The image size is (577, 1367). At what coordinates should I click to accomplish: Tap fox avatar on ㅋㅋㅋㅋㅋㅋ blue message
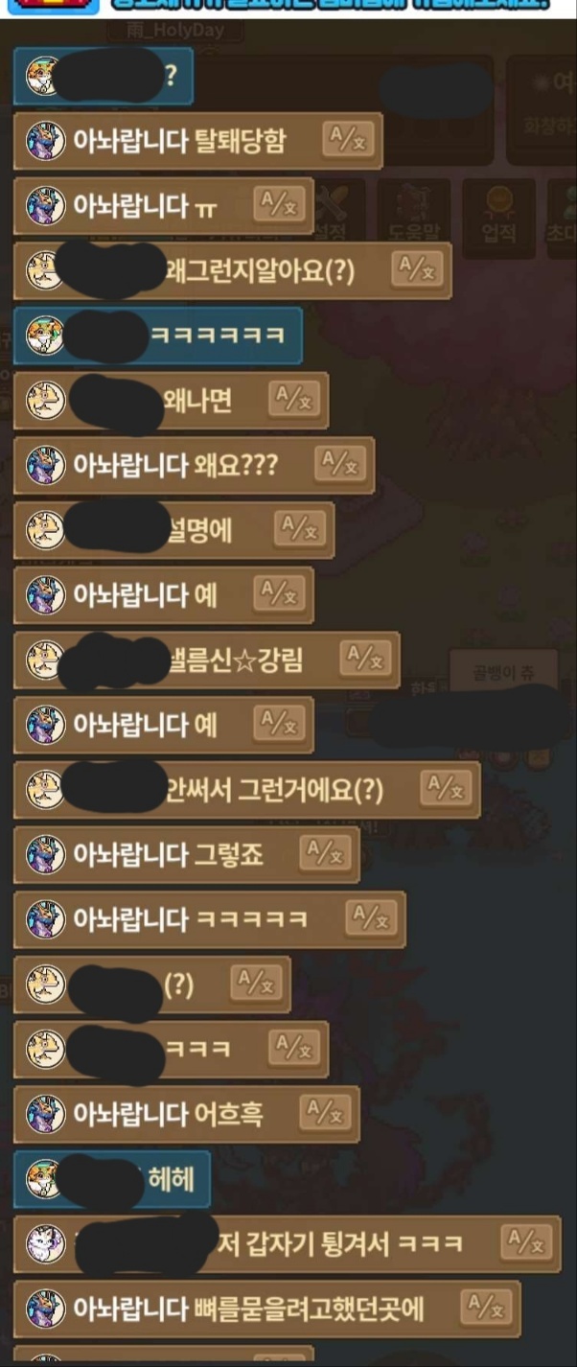coord(45,336)
